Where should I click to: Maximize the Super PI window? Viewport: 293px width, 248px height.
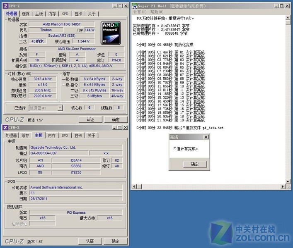click(x=281, y=6)
